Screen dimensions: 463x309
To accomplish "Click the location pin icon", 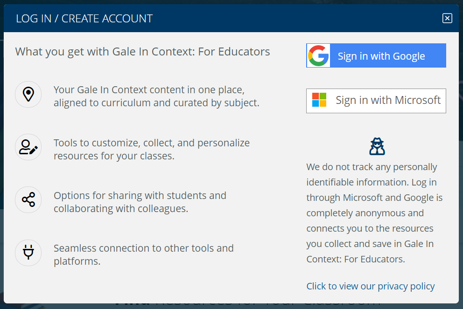I will click(x=28, y=94).
